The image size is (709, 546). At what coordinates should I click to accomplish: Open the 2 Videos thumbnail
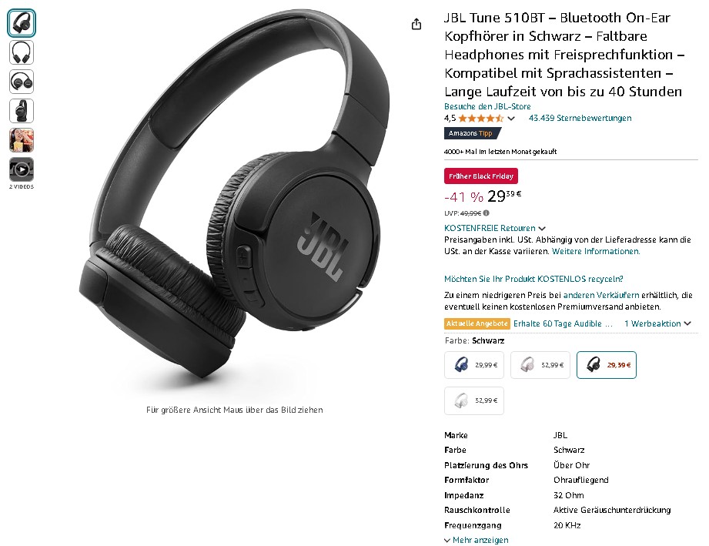coord(22,169)
